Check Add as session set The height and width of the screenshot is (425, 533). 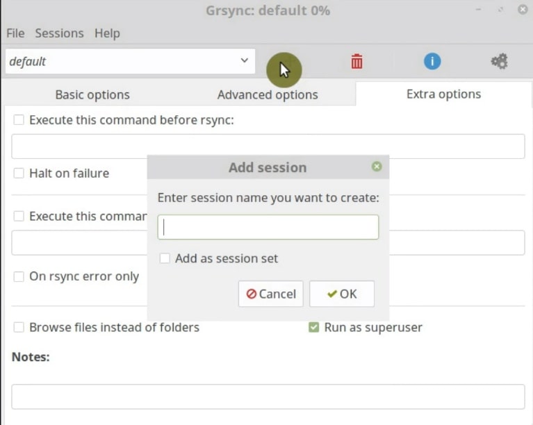(x=165, y=258)
